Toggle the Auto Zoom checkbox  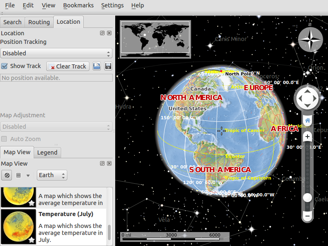click(x=5, y=139)
